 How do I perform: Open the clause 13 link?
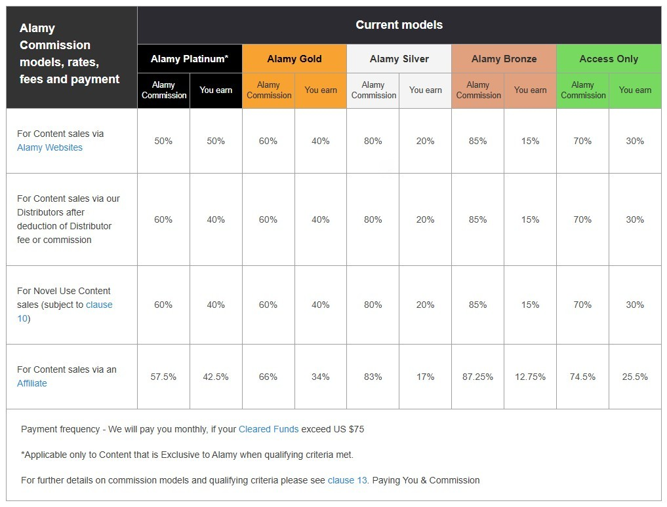(347, 480)
